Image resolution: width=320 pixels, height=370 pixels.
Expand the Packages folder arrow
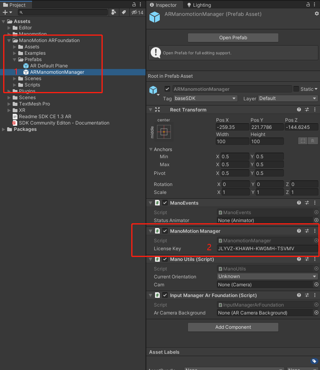[4, 129]
